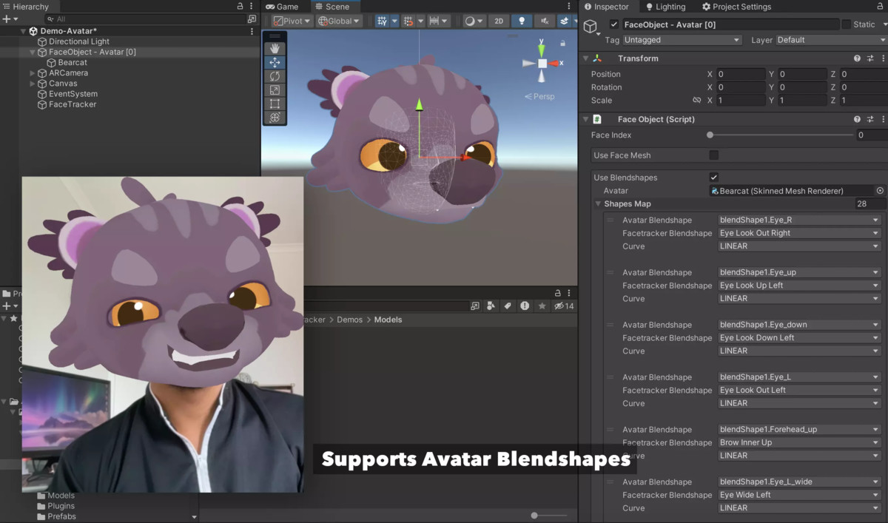888x523 pixels.
Task: Select the Rotate tool
Action: 275,76
